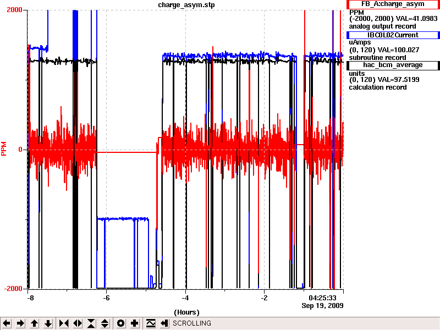Click the (Hours) x-axis label

click(186, 312)
